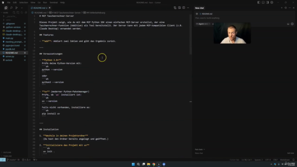
Task: Open uv.lock in the file tree
Action: [9, 60]
